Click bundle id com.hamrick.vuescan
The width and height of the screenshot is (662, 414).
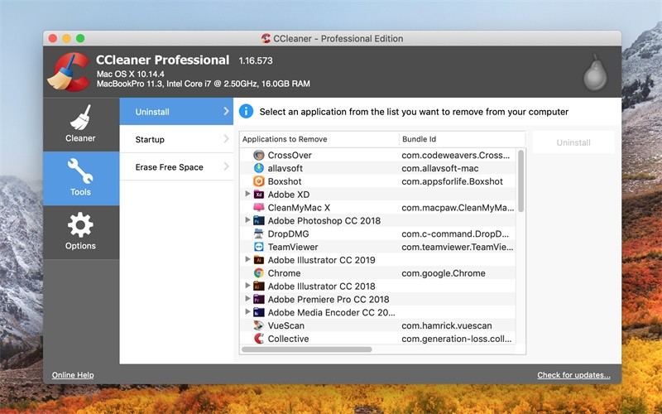[447, 325]
